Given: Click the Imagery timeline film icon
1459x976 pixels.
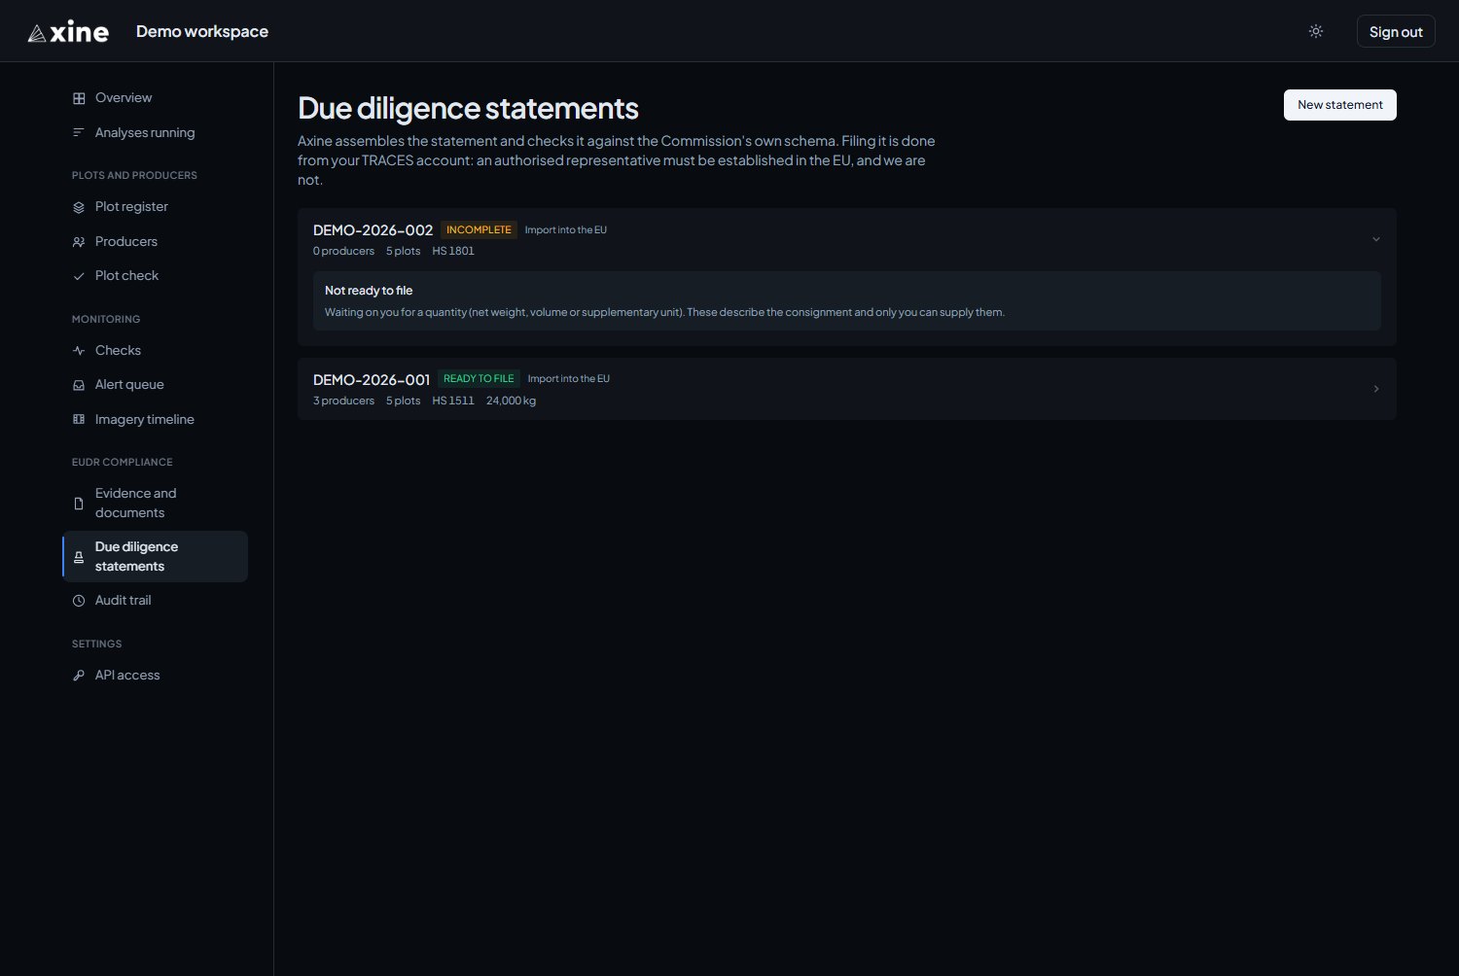Looking at the screenshot, I should (79, 420).
